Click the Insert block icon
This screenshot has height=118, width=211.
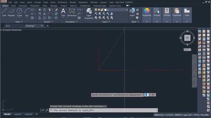coord(132,12)
